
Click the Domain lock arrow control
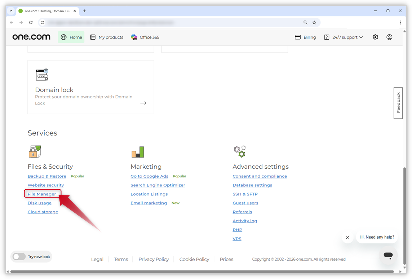coord(143,103)
